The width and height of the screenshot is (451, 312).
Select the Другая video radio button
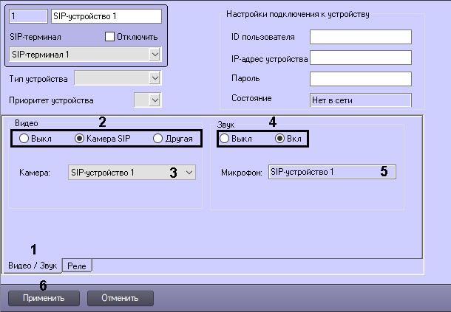click(157, 138)
